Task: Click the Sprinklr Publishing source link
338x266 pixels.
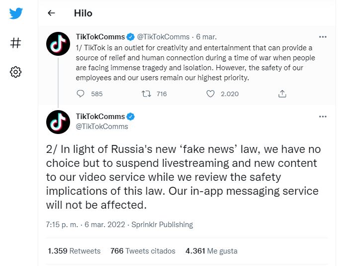Action: coord(162,225)
